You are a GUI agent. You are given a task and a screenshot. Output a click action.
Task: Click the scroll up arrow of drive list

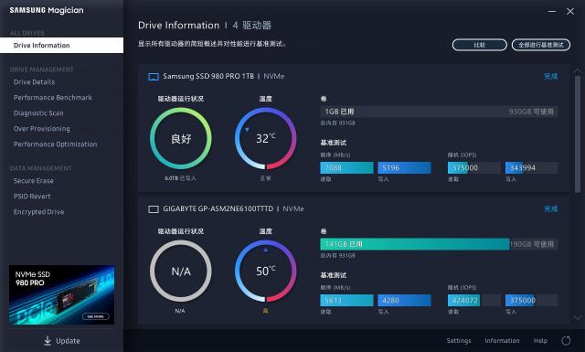click(578, 71)
